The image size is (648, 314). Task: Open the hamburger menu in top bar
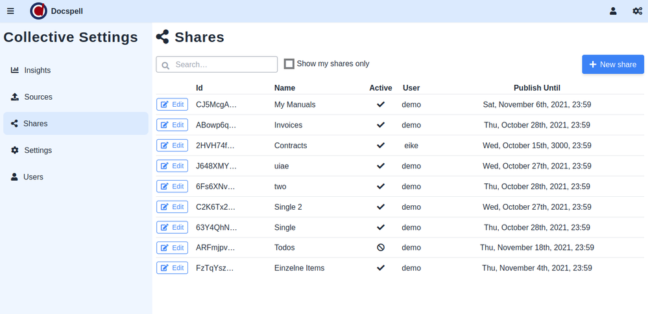10,11
